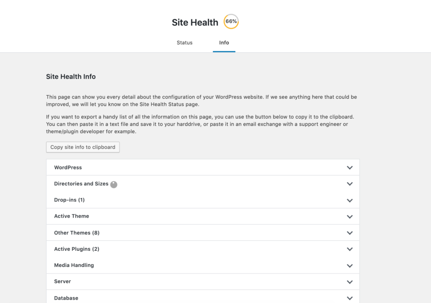Click the chevron arrow in Media Handling row

coord(350,266)
